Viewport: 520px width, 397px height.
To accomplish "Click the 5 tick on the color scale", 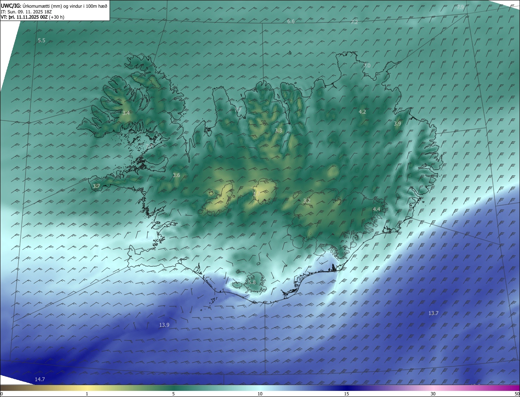I will pos(173,394).
